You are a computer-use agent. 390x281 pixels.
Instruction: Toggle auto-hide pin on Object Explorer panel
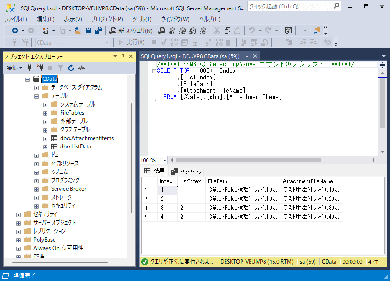tap(123, 56)
